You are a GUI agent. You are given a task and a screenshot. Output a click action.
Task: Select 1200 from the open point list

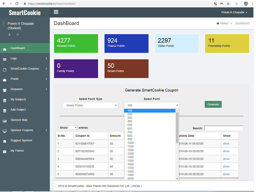click(131, 150)
